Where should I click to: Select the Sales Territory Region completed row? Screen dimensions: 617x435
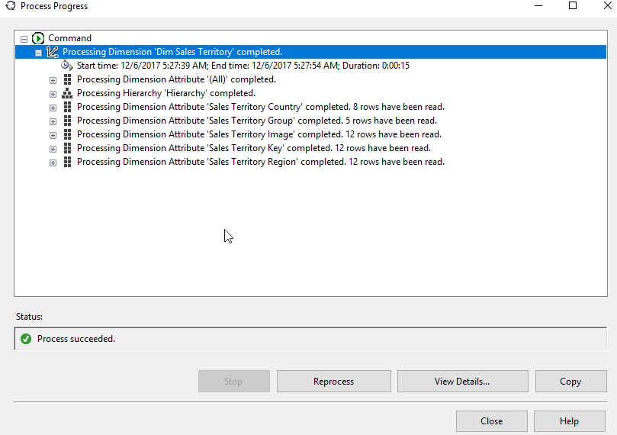260,162
